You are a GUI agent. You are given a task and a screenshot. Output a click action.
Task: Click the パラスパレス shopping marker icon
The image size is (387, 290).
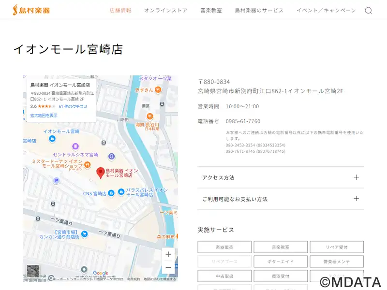click(121, 191)
